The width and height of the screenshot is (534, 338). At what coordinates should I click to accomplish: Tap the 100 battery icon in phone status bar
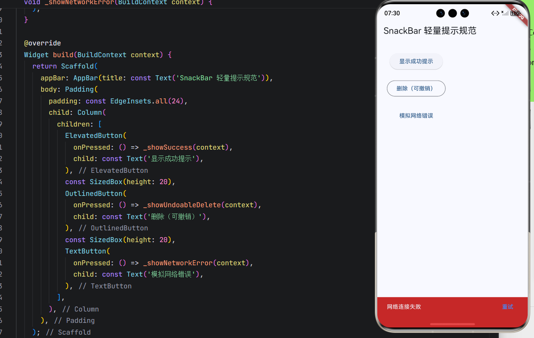pyautogui.click(x=516, y=13)
